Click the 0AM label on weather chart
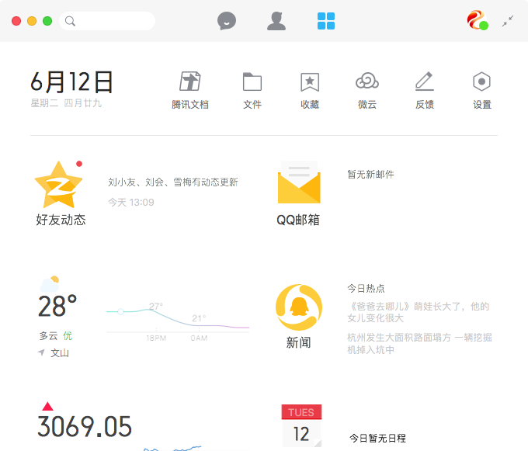 [199, 338]
